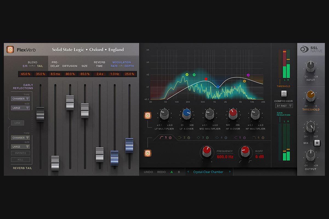Select the band 3 bell filter icon
Screen dimensions: 329x219
click(198, 137)
